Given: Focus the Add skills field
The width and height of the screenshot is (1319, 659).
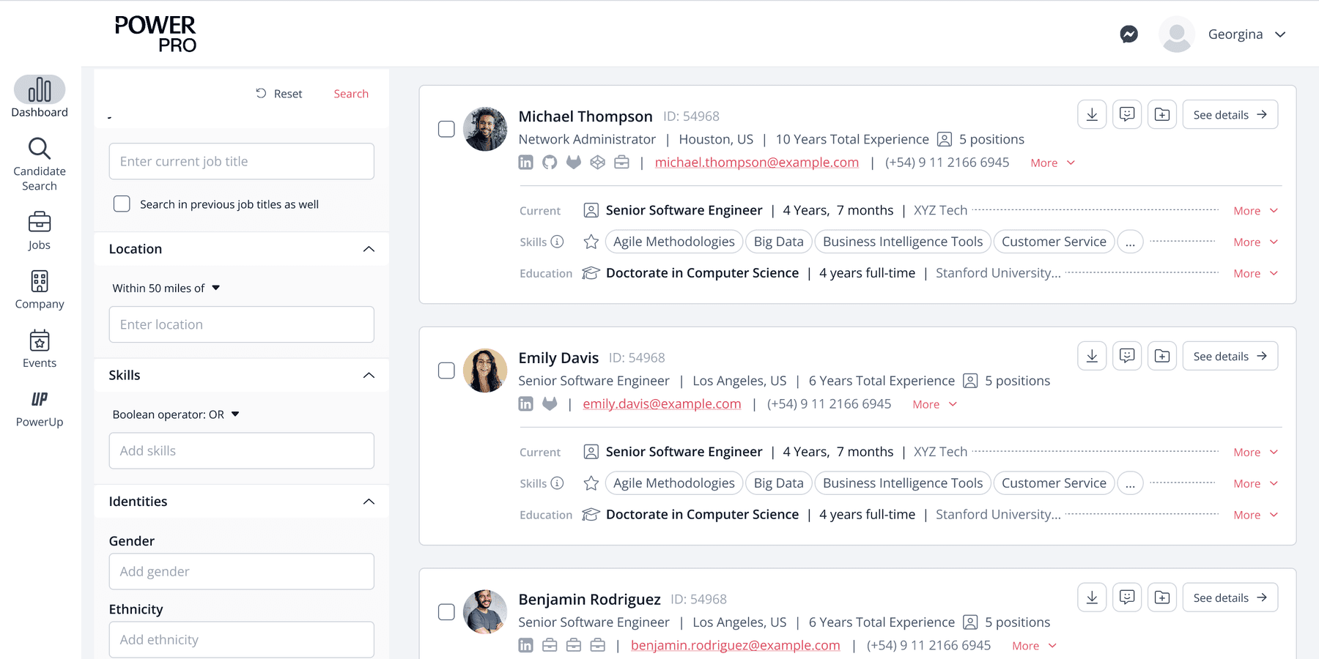Looking at the screenshot, I should click(242, 451).
